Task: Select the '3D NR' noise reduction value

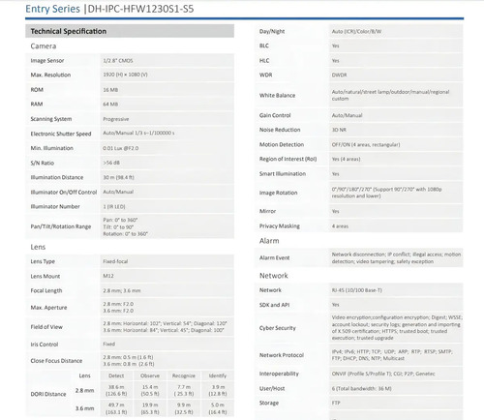Action: [x=339, y=130]
